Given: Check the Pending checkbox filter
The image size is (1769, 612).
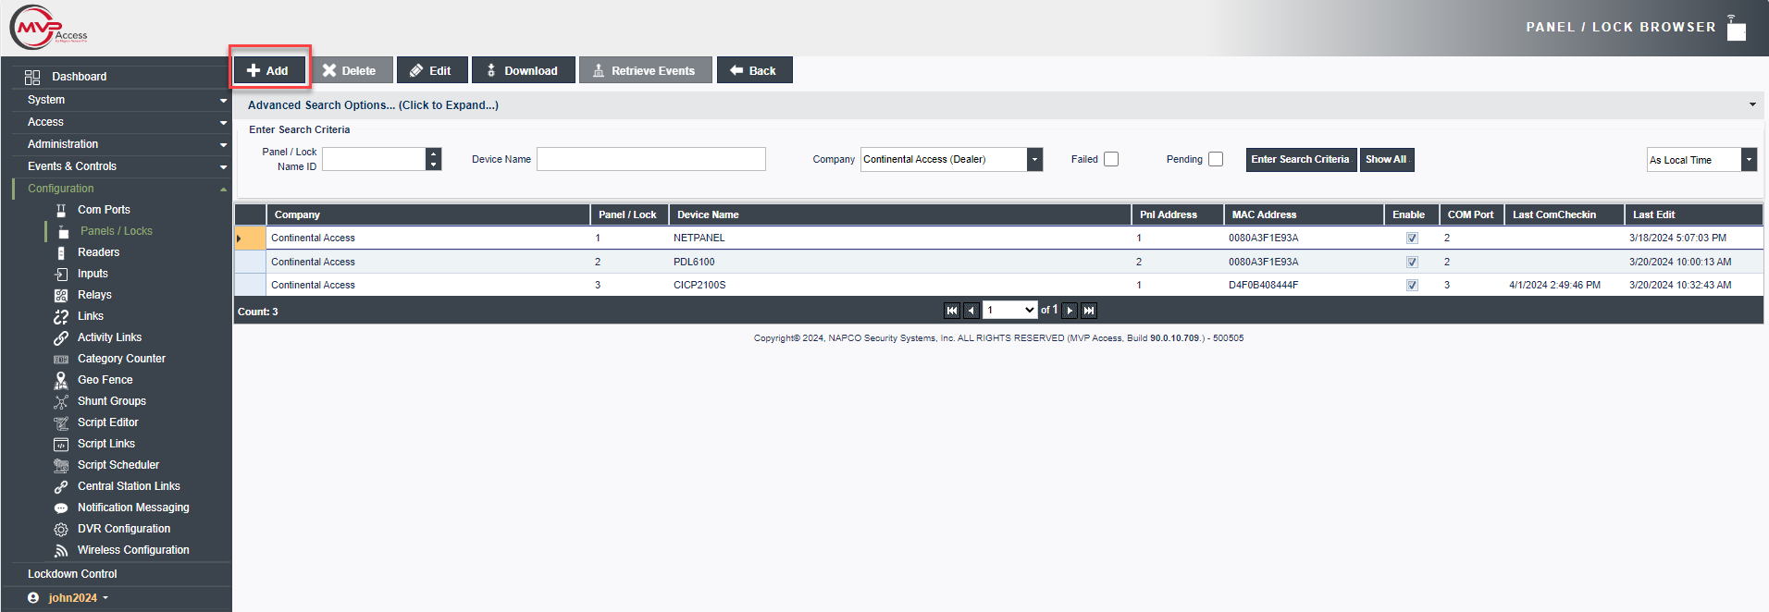Looking at the screenshot, I should click(1216, 159).
